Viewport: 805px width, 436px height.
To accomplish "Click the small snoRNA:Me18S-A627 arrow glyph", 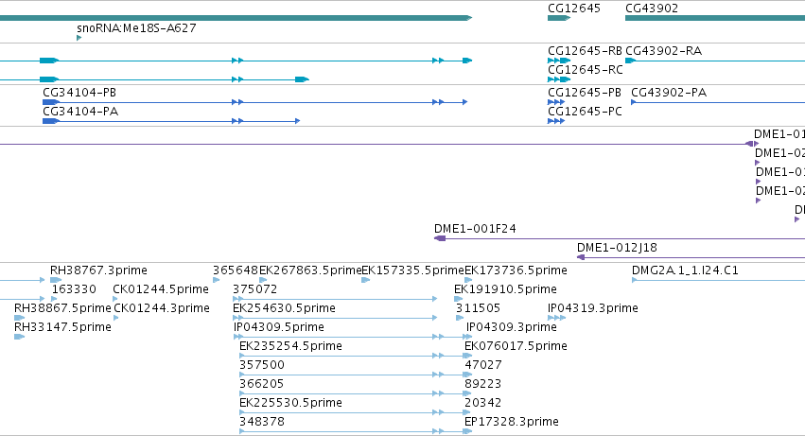I will point(79,38).
